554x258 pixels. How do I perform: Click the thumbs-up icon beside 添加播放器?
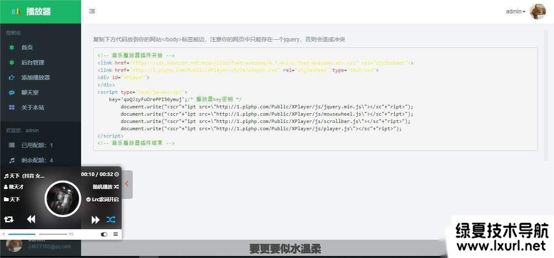click(x=12, y=77)
